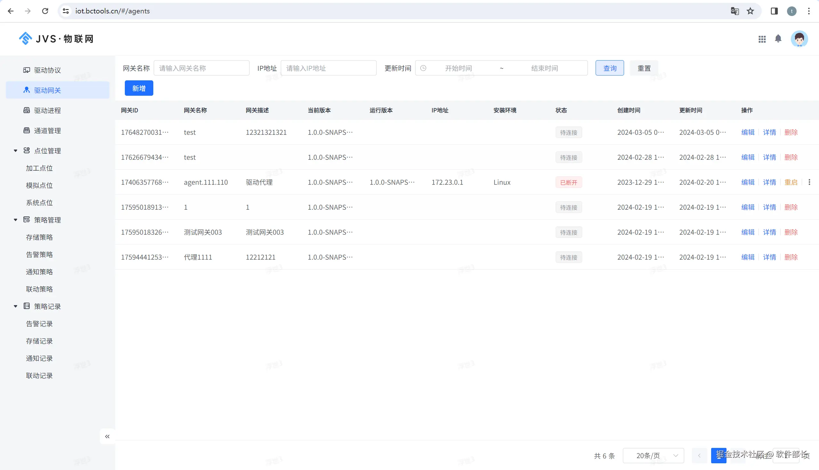This screenshot has width=819, height=470.
Task: Open the apps grid icon in header
Action: click(762, 39)
